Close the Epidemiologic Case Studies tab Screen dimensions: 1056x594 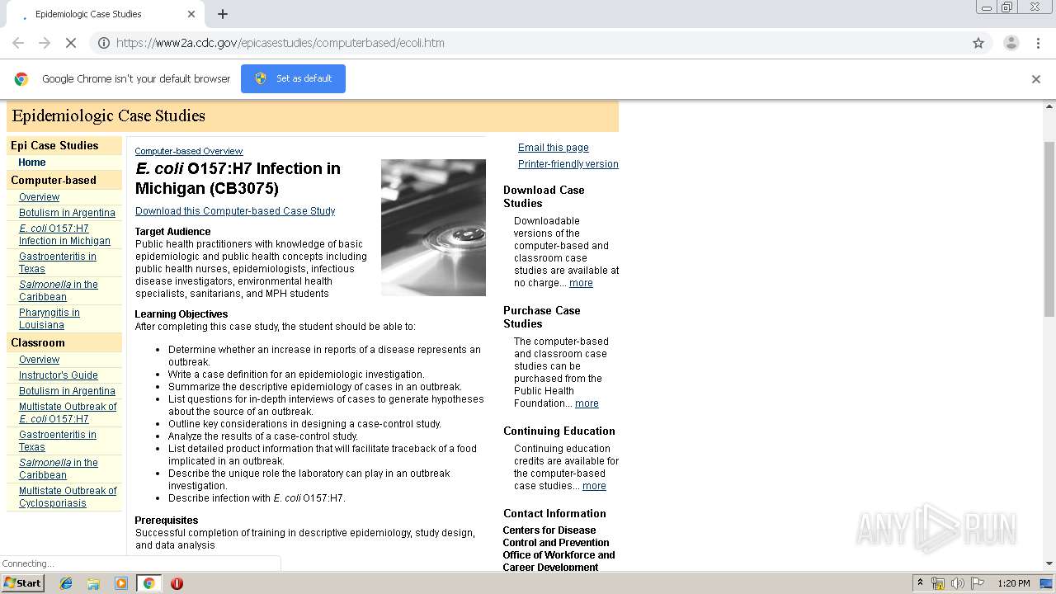pyautogui.click(x=191, y=14)
